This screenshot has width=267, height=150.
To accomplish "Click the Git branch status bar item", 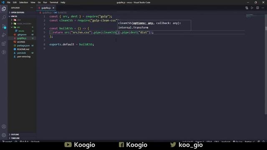I will pyautogui.click(x=7, y=141).
